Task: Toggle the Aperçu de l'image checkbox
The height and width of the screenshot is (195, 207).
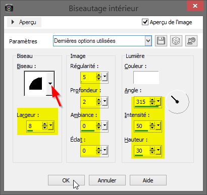Action: (145, 22)
